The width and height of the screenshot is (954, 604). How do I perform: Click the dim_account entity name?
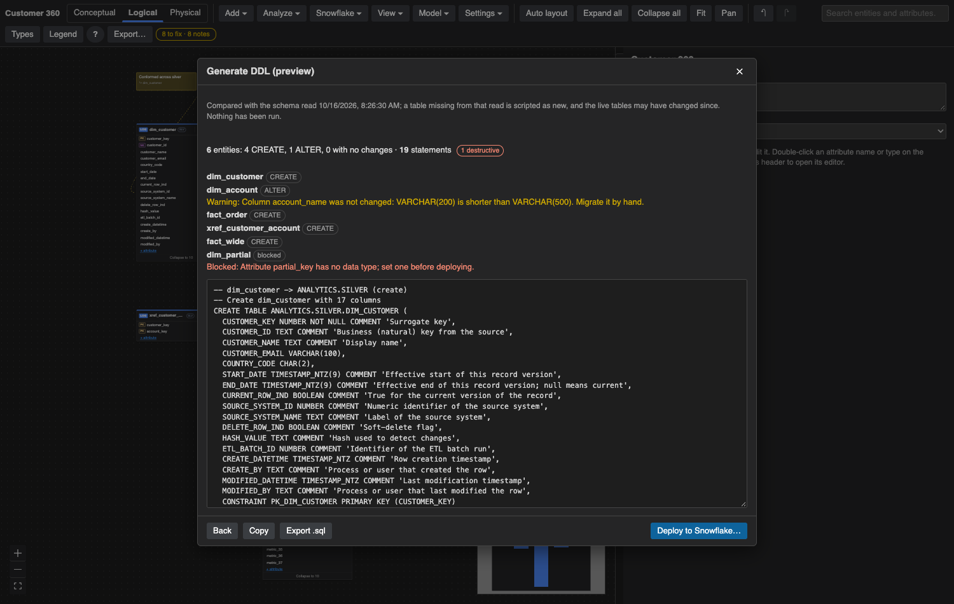(232, 190)
